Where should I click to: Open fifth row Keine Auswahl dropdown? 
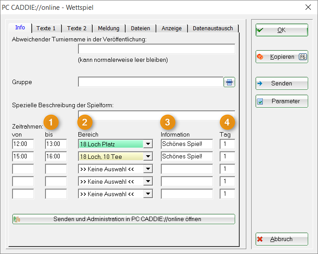(x=148, y=194)
